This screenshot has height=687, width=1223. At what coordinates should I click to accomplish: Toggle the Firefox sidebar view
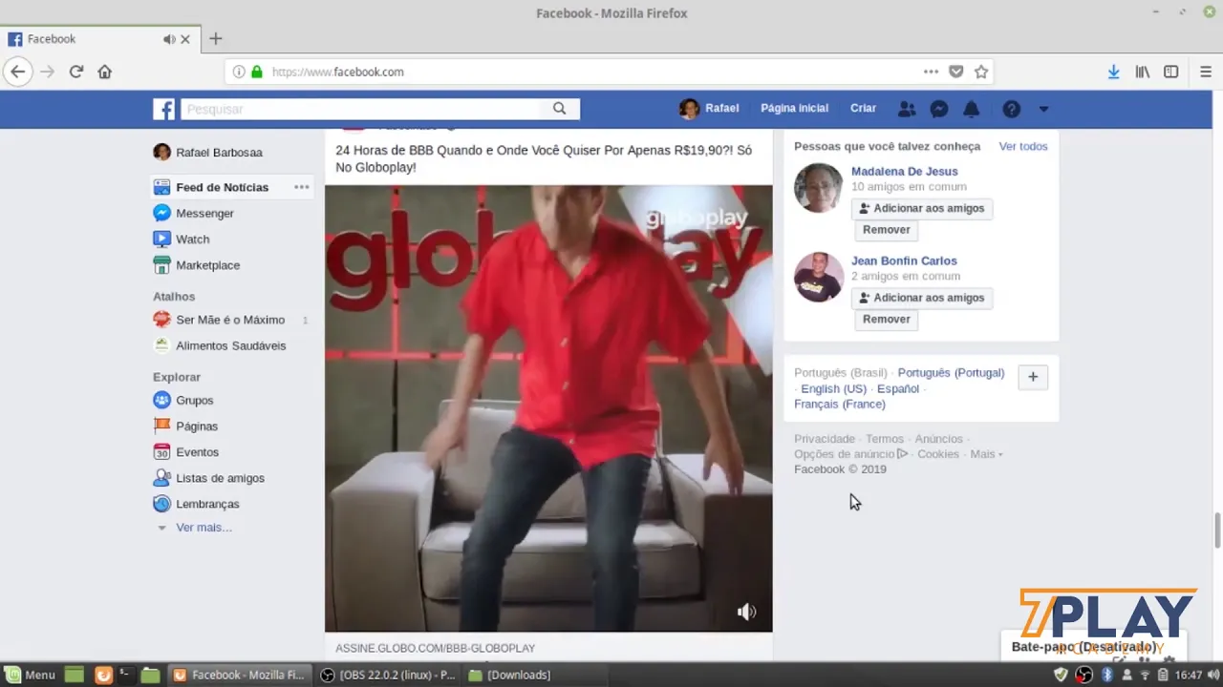tap(1171, 72)
